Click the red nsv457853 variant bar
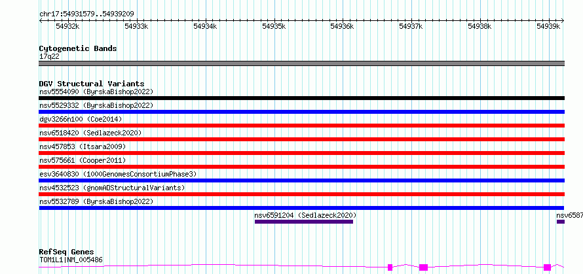Screen dimensions: 583x274 click(x=301, y=153)
